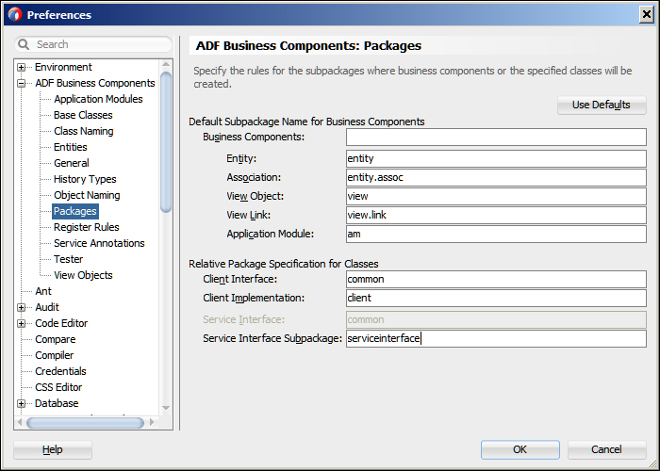The height and width of the screenshot is (471, 660).
Task: Select the Database label in tree
Action: click(57, 404)
